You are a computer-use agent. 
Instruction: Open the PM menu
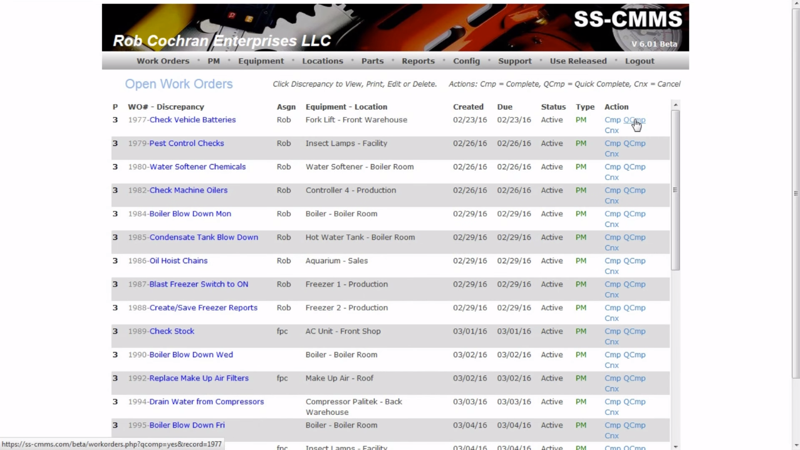tap(214, 61)
